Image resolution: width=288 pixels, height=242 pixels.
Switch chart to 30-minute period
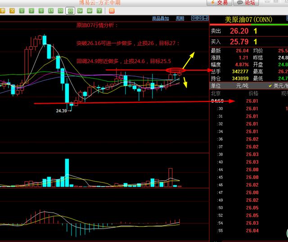(60, 11)
